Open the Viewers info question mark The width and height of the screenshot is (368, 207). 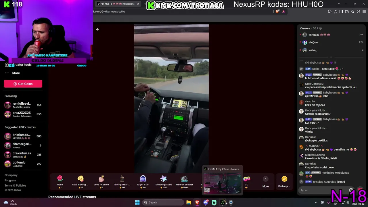[321, 28]
